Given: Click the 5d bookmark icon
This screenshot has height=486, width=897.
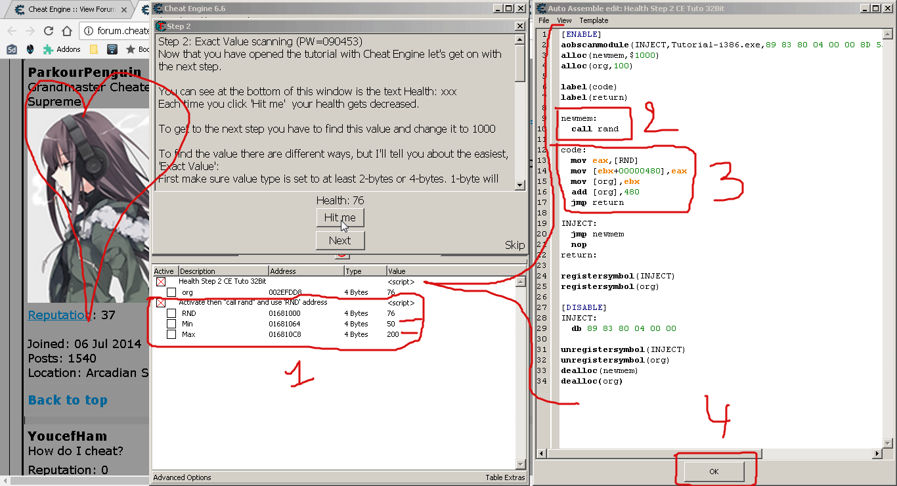Looking at the screenshot, I should click(x=12, y=49).
